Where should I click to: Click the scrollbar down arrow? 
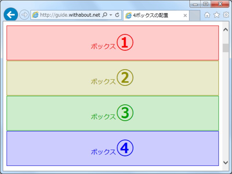226,162
